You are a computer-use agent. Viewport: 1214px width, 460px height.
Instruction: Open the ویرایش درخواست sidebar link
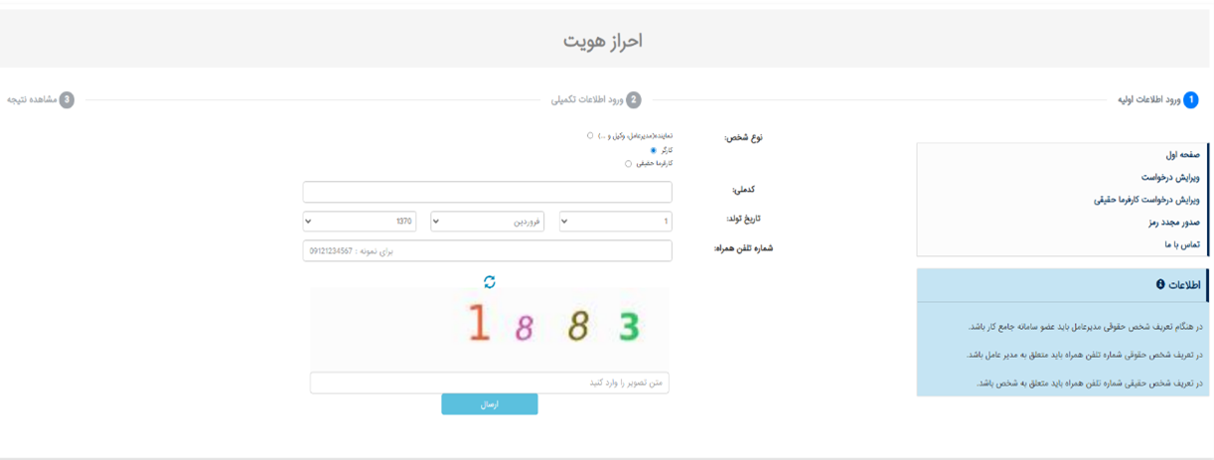click(x=1169, y=177)
